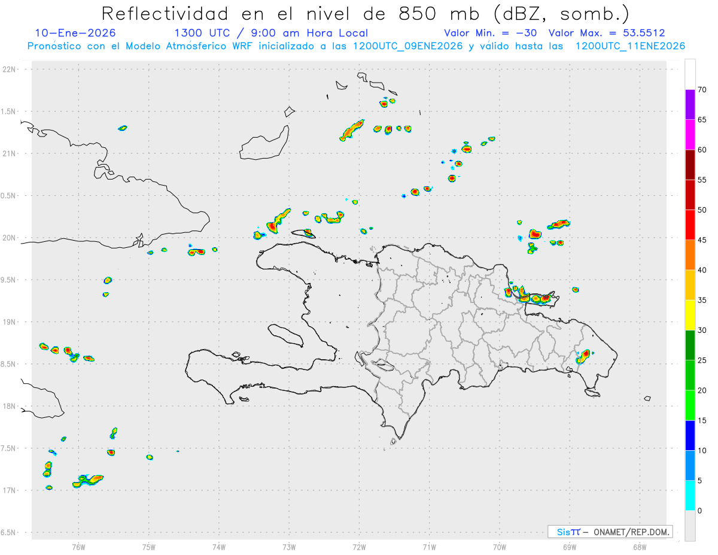
Task: Click the '76W' longitude axis label
Action: pyautogui.click(x=78, y=546)
